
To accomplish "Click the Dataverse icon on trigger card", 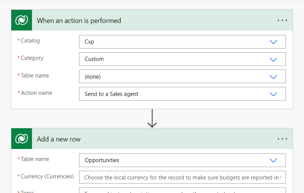I will pos(21,20).
